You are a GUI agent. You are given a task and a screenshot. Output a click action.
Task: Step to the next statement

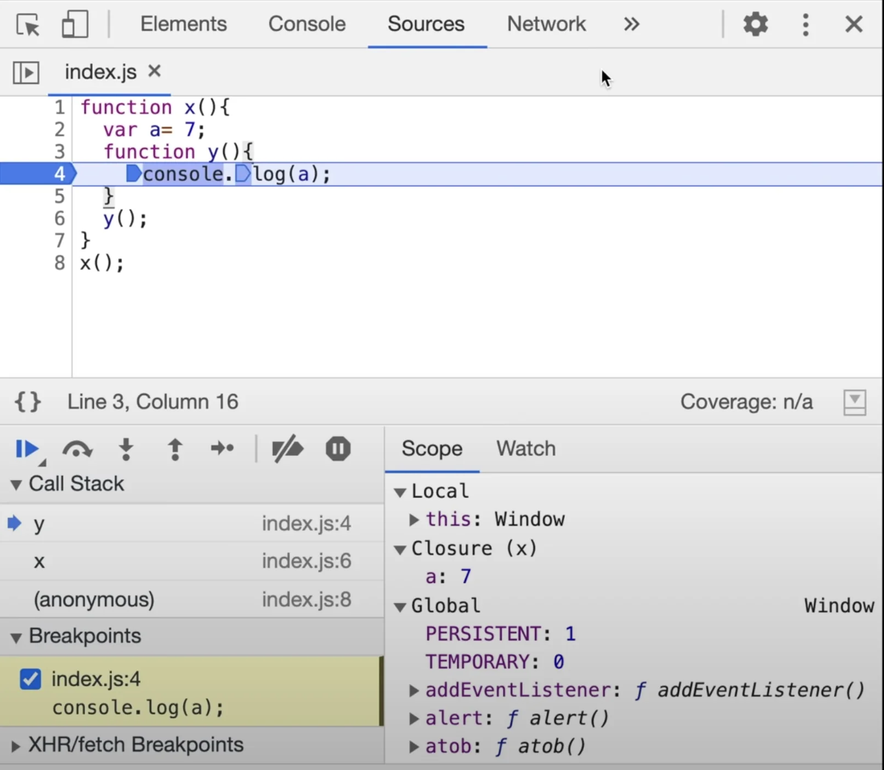tap(222, 449)
